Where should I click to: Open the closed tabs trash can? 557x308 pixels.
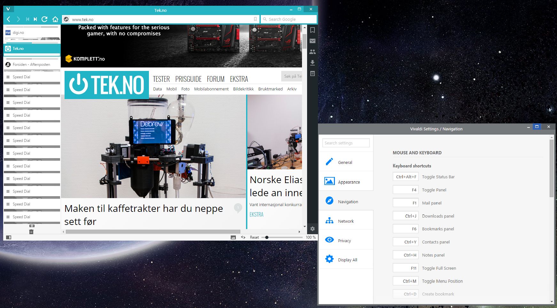31,232
